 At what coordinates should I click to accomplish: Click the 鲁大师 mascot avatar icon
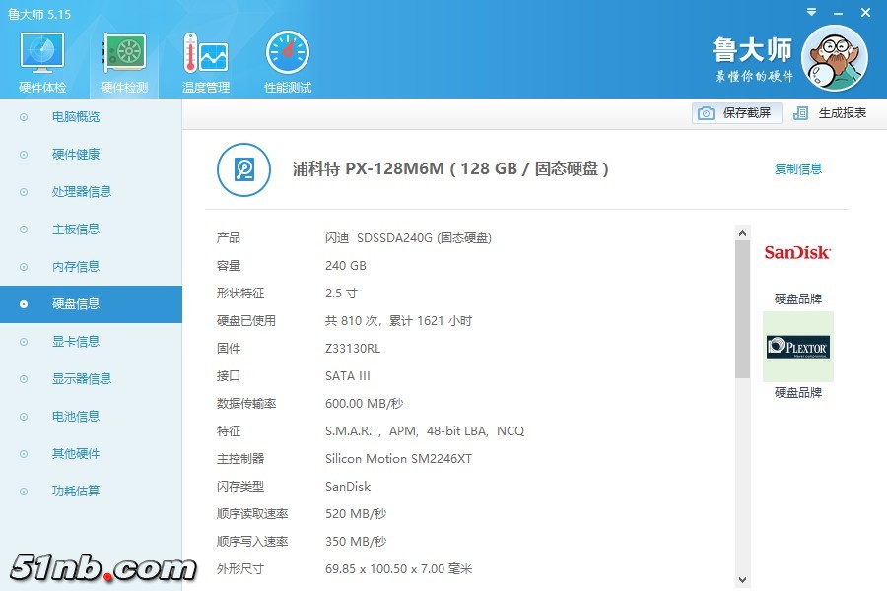(x=835, y=58)
